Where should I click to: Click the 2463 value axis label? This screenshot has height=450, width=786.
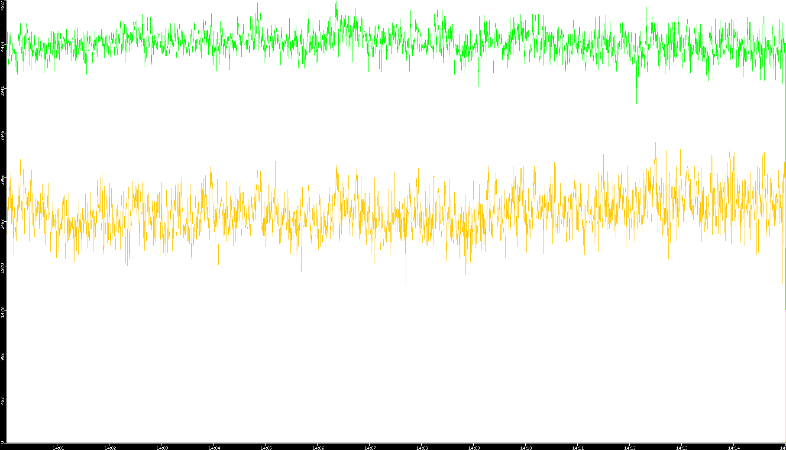pos(3,224)
